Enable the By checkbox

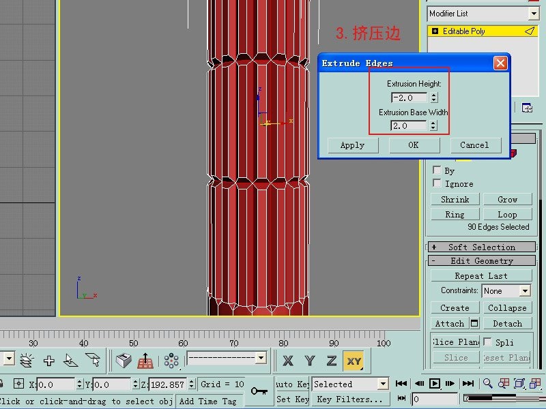[437, 170]
